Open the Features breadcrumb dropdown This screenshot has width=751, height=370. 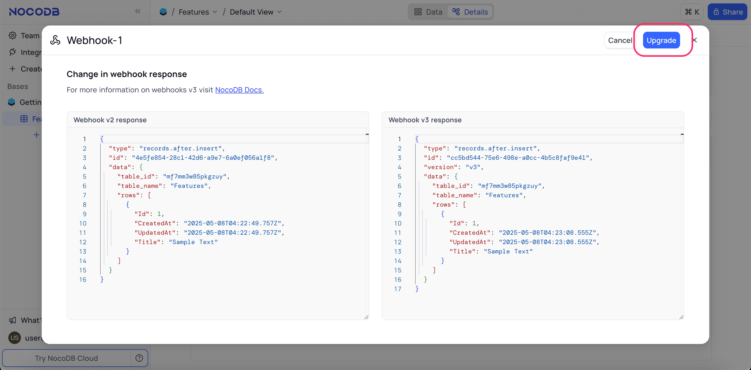tap(215, 12)
